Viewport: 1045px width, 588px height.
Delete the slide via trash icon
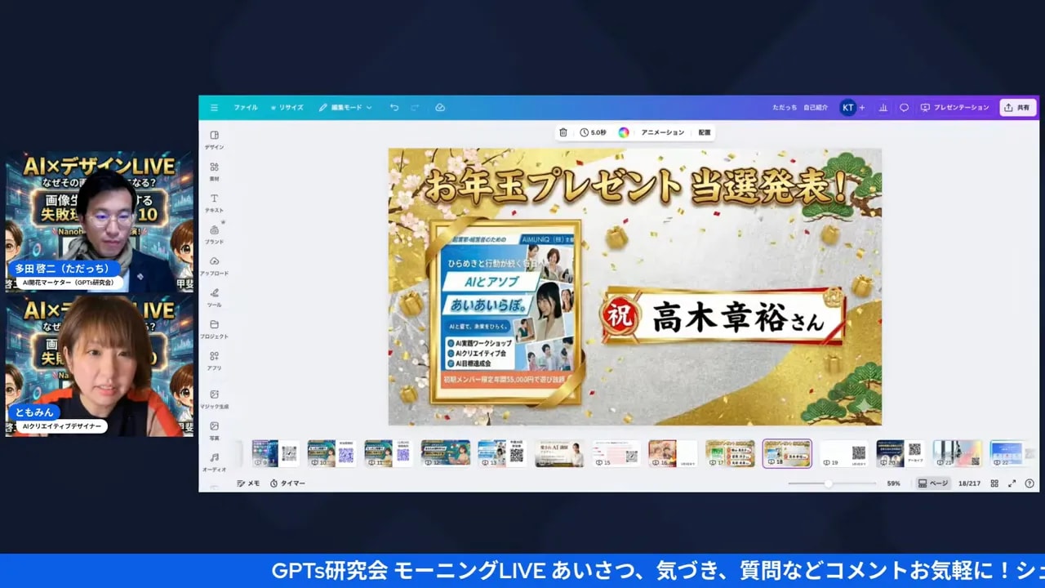click(x=563, y=131)
